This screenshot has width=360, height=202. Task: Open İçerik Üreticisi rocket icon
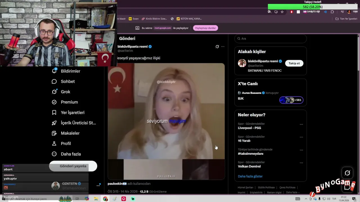(x=54, y=123)
